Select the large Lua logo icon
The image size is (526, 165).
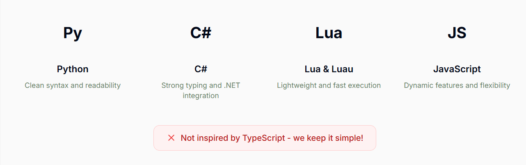[329, 33]
